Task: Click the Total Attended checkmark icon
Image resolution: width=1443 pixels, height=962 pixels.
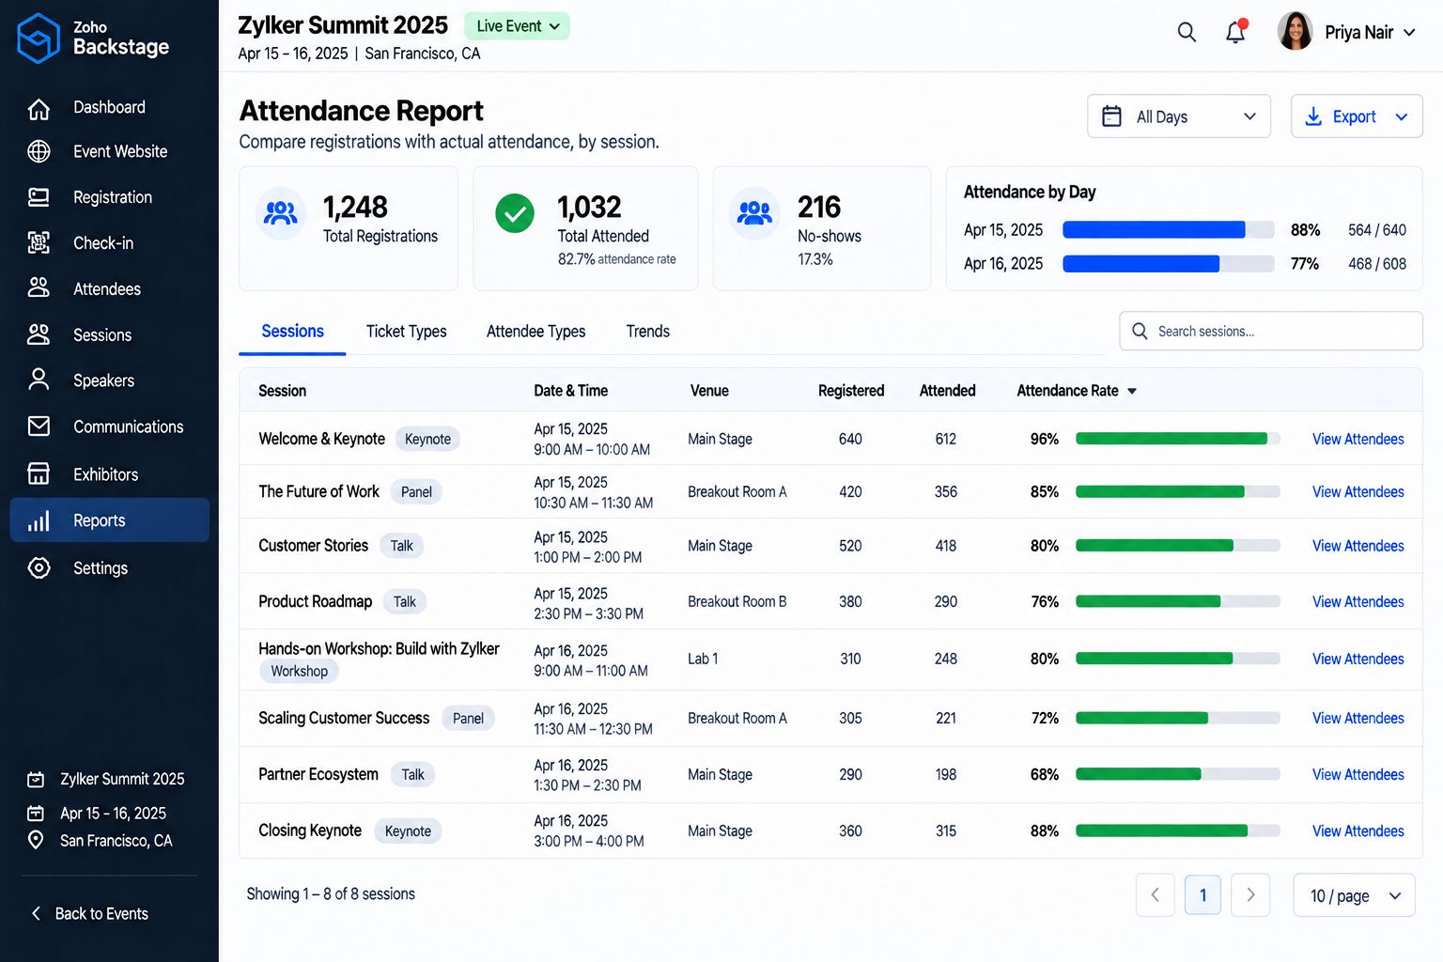Action: click(515, 213)
